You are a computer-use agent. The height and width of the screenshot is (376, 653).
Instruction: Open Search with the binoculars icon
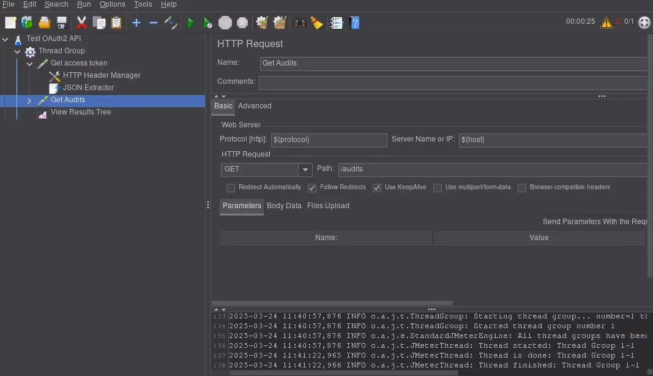300,23
